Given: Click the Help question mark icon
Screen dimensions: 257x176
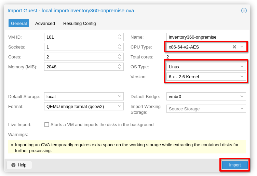Looking at the screenshot, I should [13, 165].
